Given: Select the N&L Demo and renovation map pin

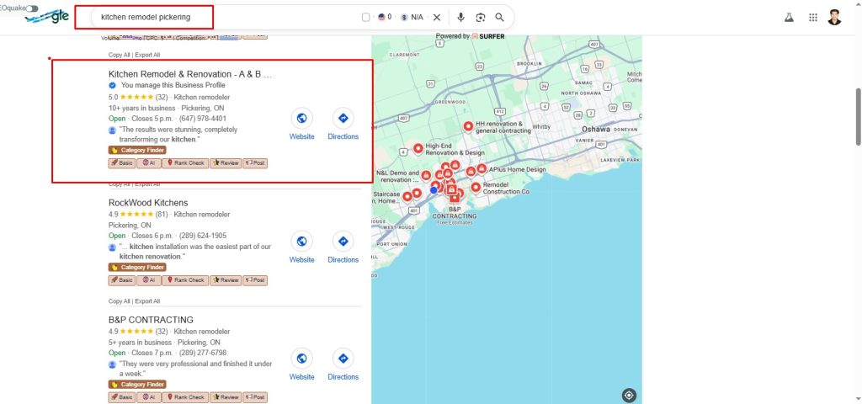Looking at the screenshot, I should (426, 175).
